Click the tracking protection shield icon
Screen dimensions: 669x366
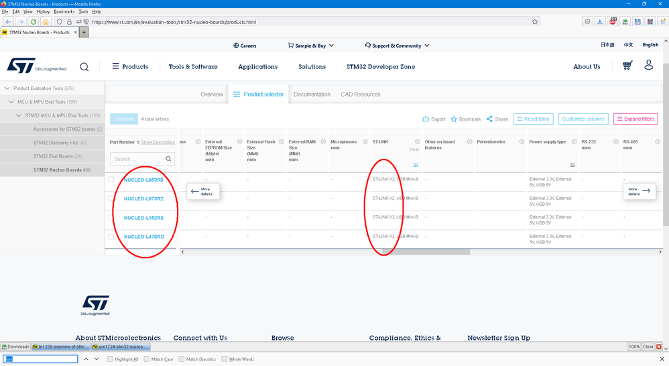pyautogui.click(x=60, y=21)
